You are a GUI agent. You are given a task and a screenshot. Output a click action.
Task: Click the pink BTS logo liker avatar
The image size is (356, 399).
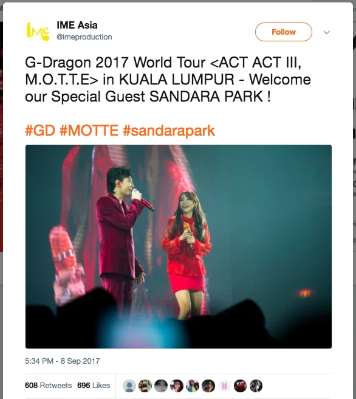click(x=224, y=386)
